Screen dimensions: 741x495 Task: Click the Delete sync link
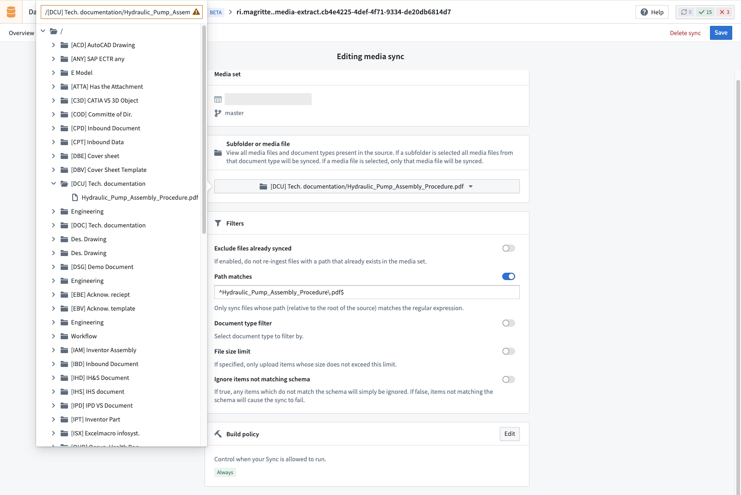[685, 33]
